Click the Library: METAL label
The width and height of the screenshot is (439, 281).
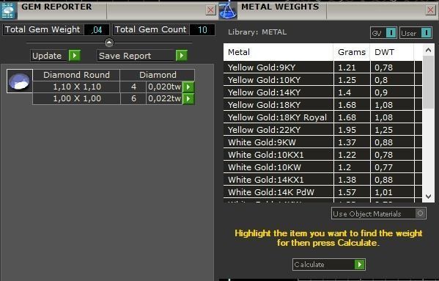[x=257, y=32]
